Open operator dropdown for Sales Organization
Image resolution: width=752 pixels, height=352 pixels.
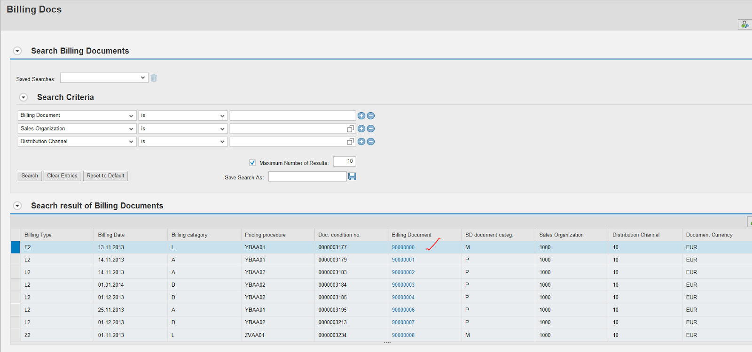coord(222,129)
